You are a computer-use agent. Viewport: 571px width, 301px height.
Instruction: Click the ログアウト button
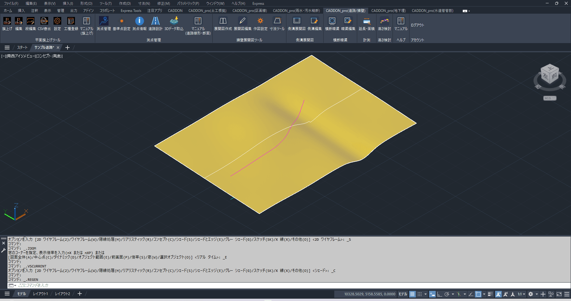pos(418,25)
